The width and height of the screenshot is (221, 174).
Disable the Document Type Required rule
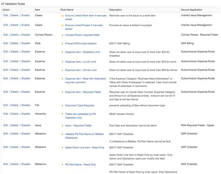[x=26, y=105]
